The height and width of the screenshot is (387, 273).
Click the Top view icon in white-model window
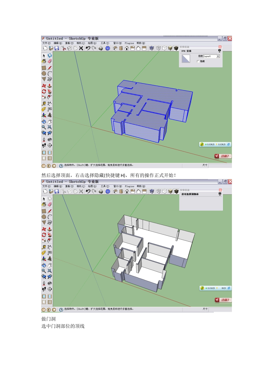pyautogui.click(x=121, y=191)
